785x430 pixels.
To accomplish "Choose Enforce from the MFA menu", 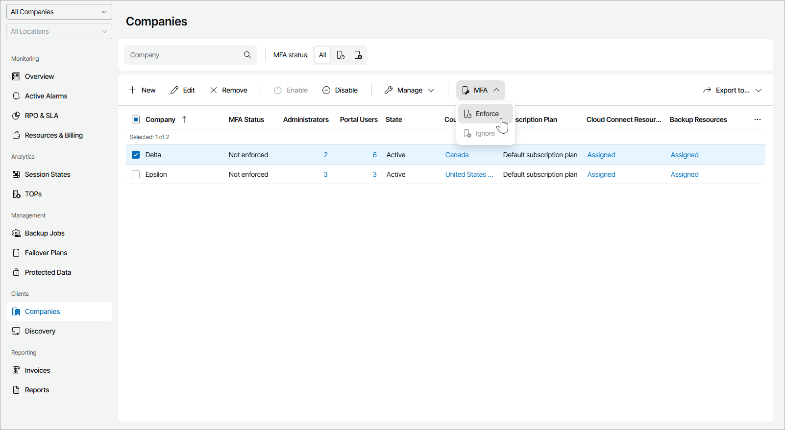I will [486, 114].
